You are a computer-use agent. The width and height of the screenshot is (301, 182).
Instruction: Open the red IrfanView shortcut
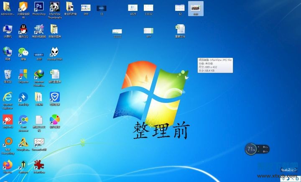click(39, 164)
